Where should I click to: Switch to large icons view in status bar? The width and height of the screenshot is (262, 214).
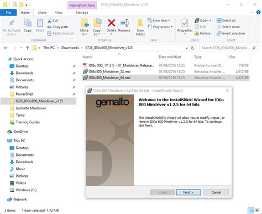tap(258, 210)
